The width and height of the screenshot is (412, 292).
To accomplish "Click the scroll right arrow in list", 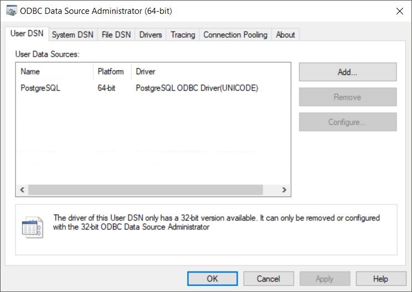I will [x=284, y=190].
